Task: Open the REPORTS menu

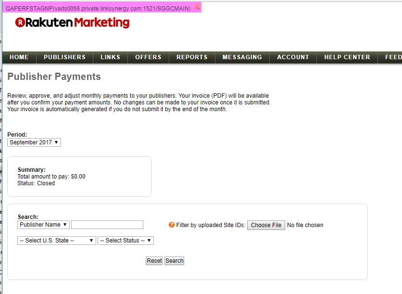Action: [x=192, y=57]
